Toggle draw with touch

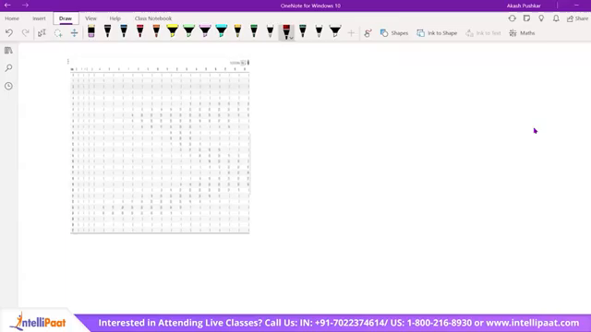tap(368, 33)
